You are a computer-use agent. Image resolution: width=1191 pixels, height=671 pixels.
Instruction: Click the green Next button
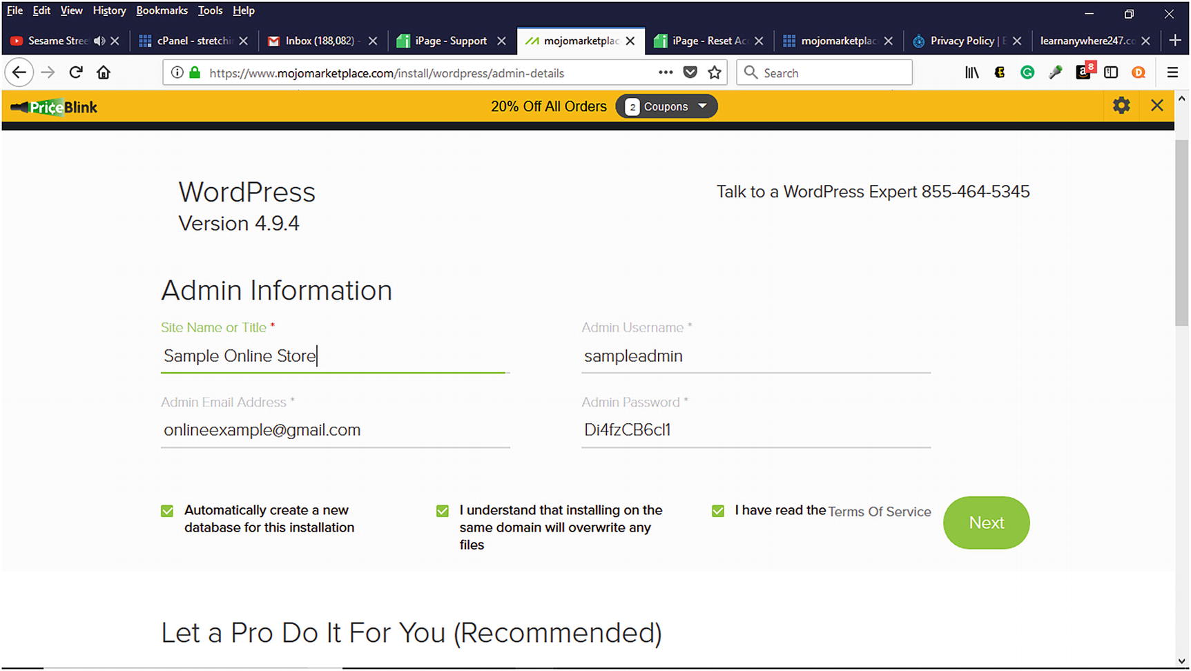986,523
